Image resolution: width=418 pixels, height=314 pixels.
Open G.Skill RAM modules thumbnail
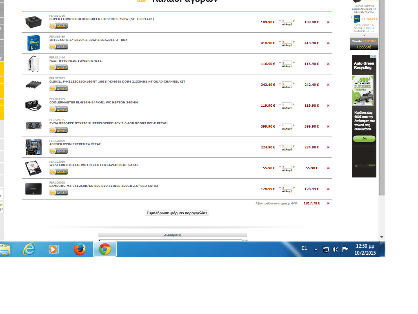coord(33,85)
